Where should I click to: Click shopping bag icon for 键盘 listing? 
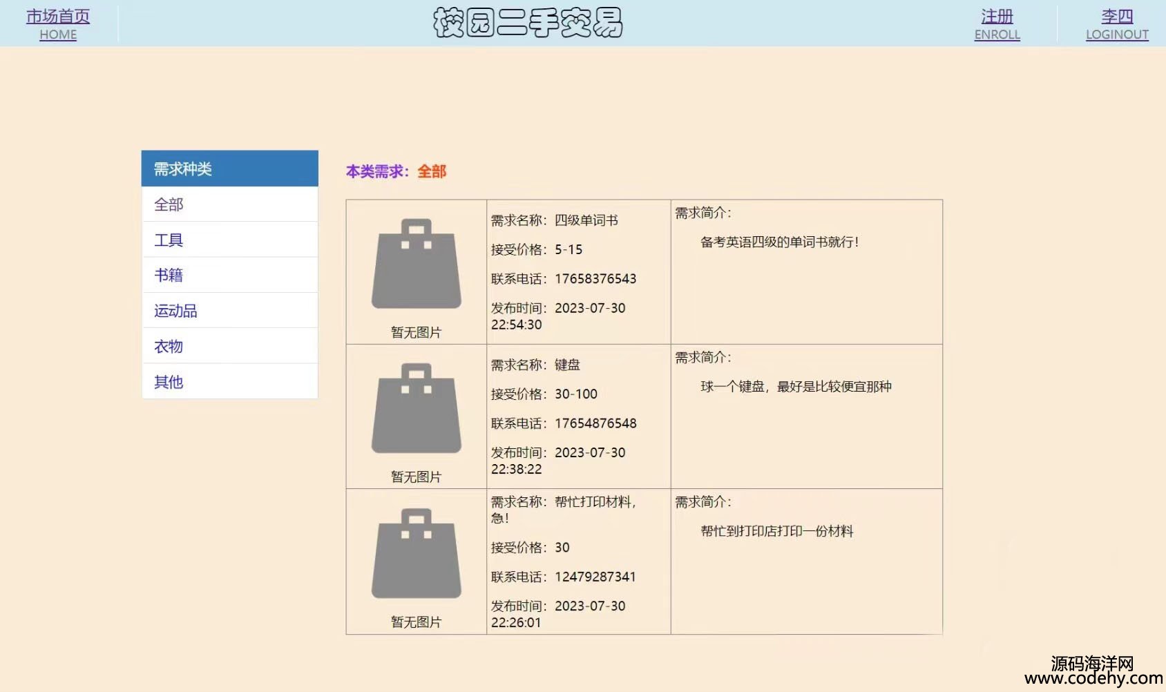pyautogui.click(x=417, y=408)
